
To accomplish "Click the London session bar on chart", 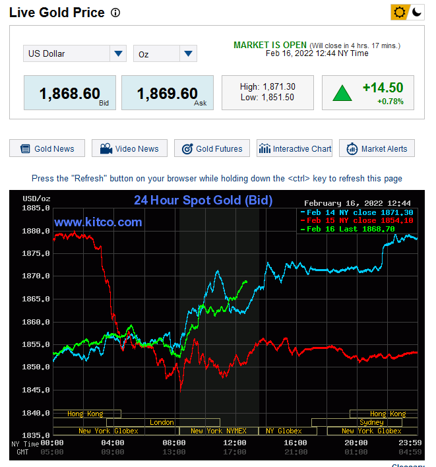I will pyautogui.click(x=163, y=422).
